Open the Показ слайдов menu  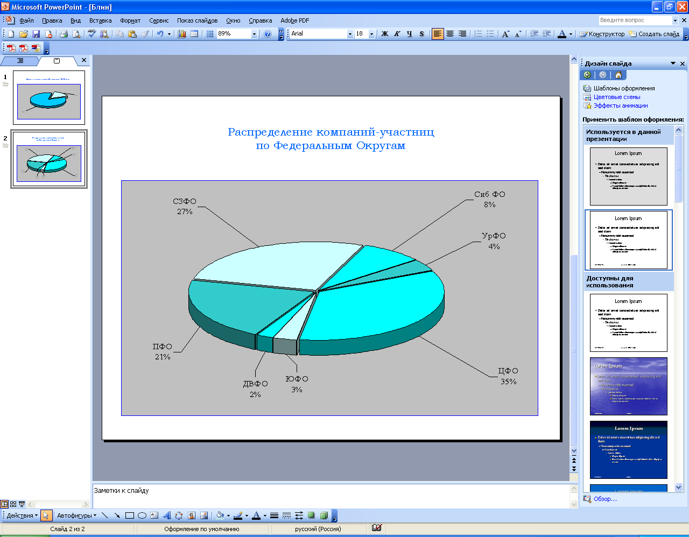197,20
